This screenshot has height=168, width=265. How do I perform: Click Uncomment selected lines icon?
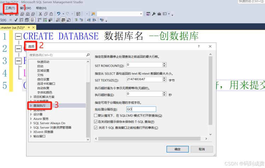81,20
